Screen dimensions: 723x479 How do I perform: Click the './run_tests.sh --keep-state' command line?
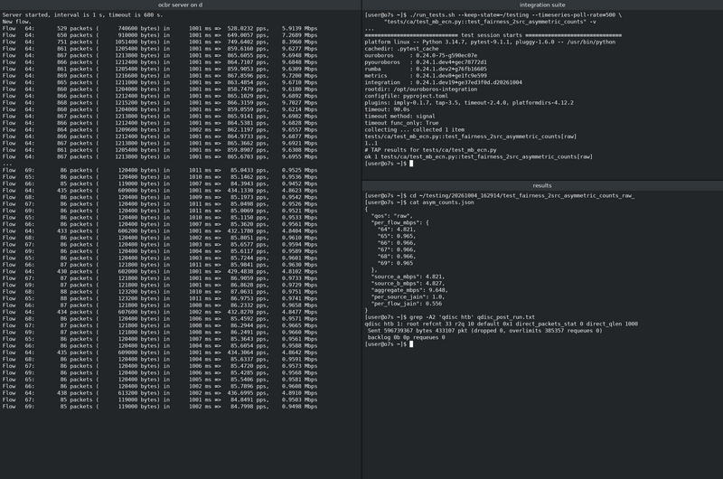coord(493,14)
